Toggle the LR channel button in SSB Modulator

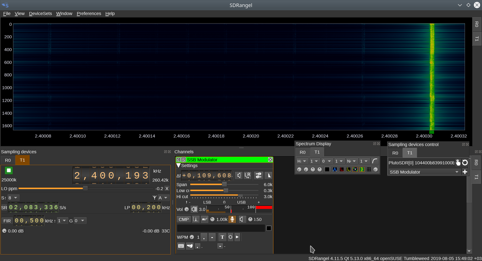coord(248,175)
